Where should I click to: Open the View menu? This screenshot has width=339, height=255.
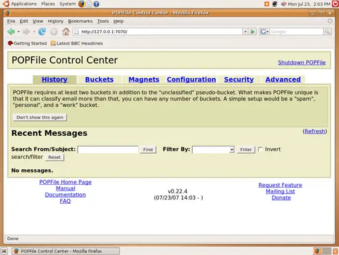click(x=38, y=21)
